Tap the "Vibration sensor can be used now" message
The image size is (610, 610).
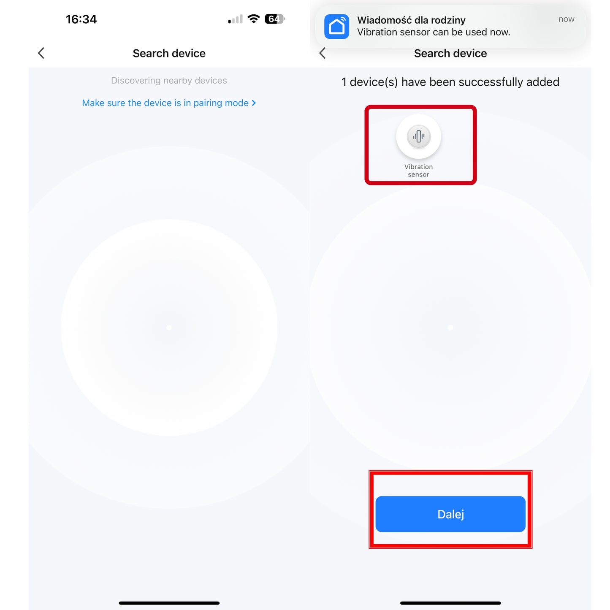tap(434, 32)
